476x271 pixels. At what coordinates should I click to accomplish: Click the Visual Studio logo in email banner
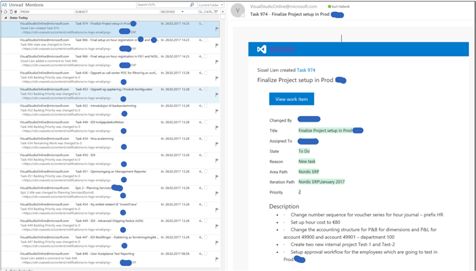coord(262,50)
